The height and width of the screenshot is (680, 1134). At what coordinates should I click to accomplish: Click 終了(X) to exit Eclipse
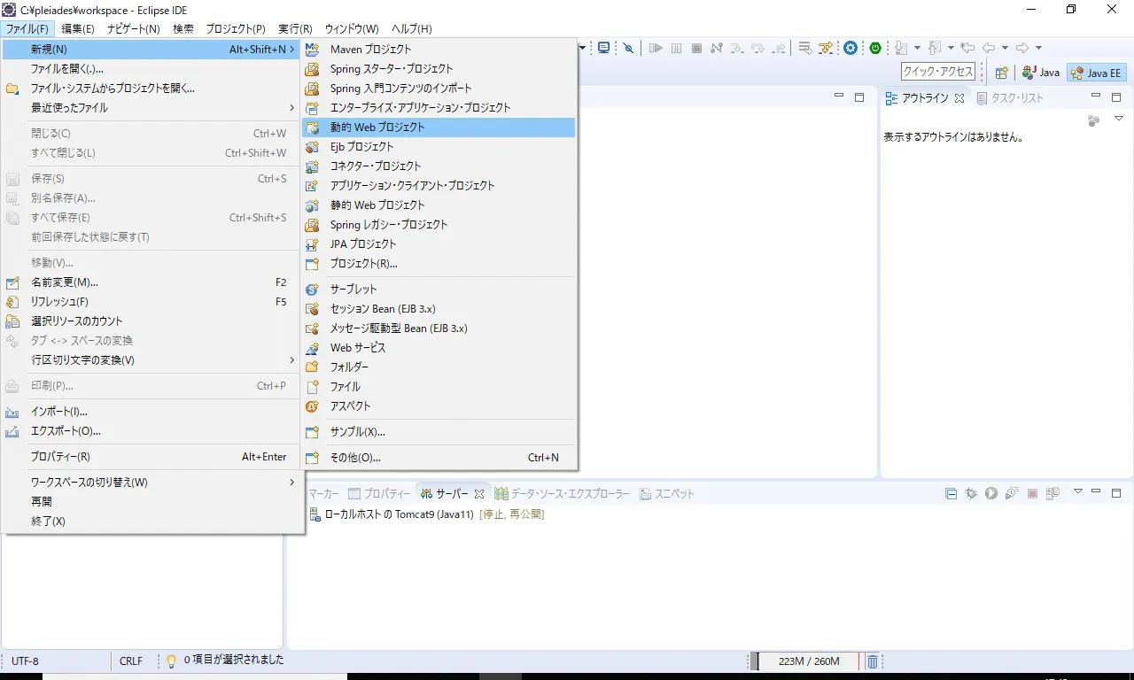(152, 522)
